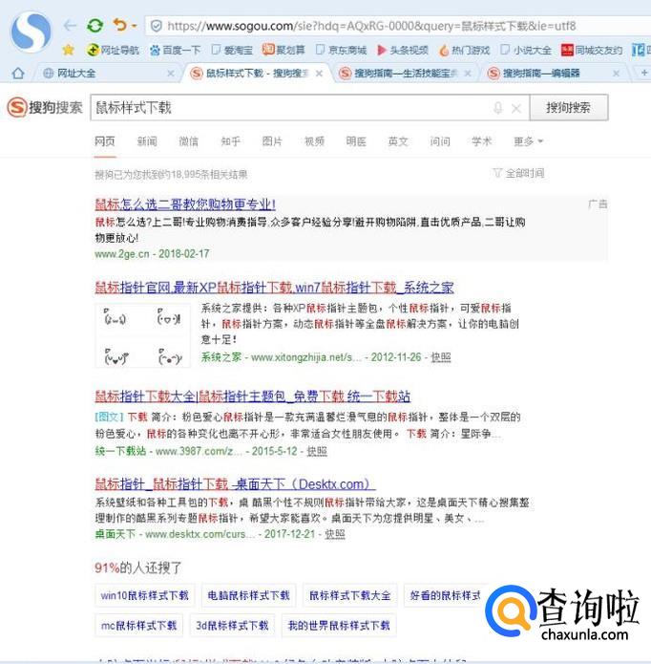The image size is (651, 664).
Task: Click related search 鼠标样式下载大全
Action: click(349, 595)
